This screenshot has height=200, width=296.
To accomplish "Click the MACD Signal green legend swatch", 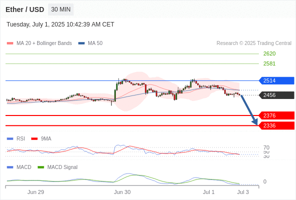I will [x=41, y=167].
